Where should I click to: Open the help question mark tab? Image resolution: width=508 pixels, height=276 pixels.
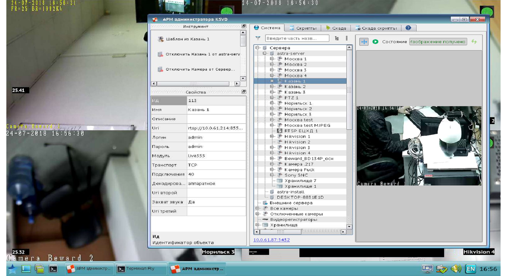click(x=408, y=28)
